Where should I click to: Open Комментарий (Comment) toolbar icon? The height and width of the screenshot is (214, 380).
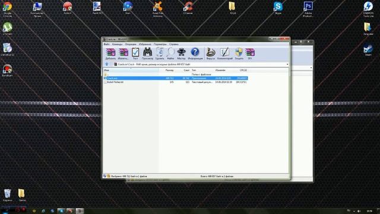click(x=224, y=53)
